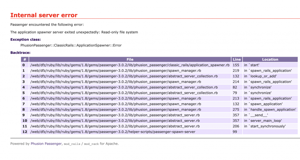The height and width of the screenshot is (160, 300).
Task: Click the __send__ location cell
Action: pos(256,115)
